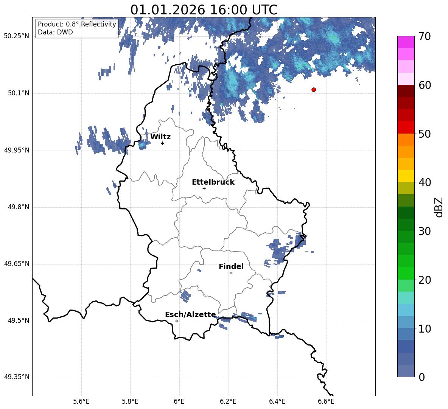The height and width of the screenshot is (409, 448).
Task: Click the Esch/Alzette station cross marker
Action: click(177, 321)
